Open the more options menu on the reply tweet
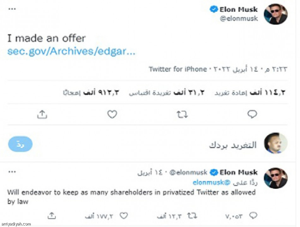 (x=12, y=171)
